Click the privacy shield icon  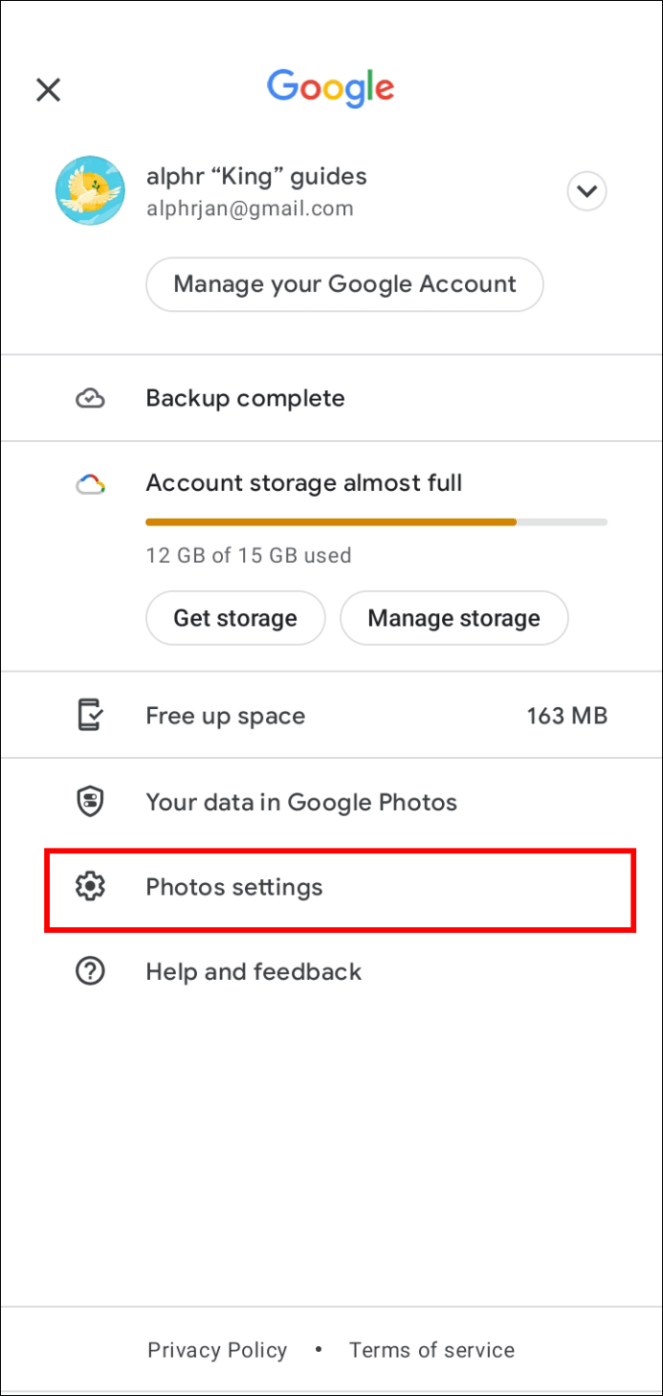pos(89,802)
